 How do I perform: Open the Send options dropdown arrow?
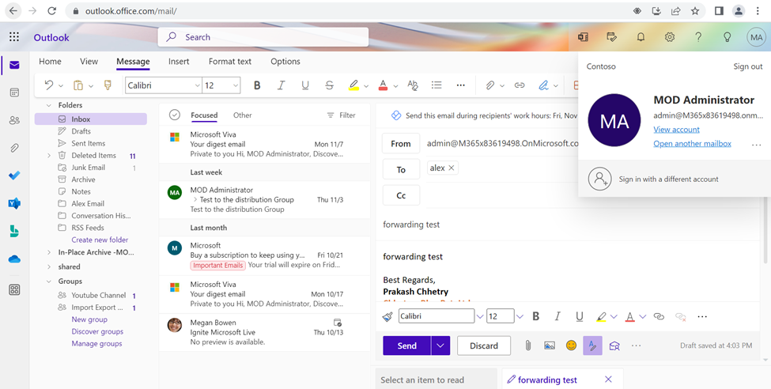(x=440, y=346)
